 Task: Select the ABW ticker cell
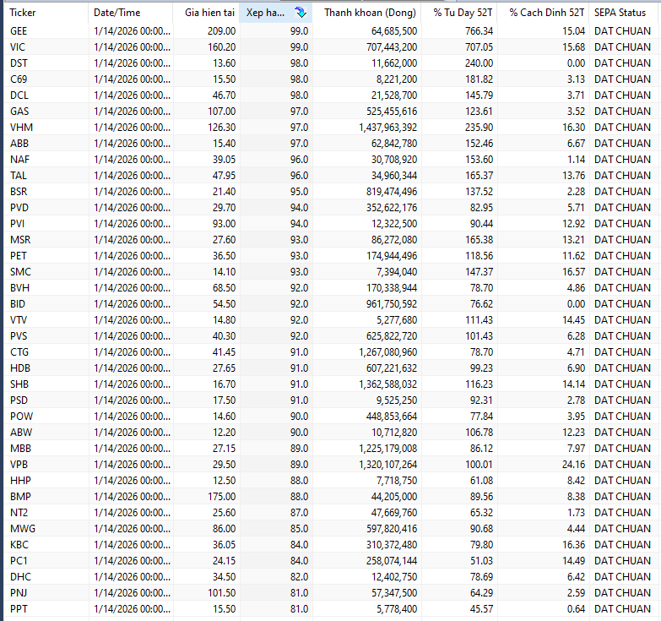click(21, 432)
